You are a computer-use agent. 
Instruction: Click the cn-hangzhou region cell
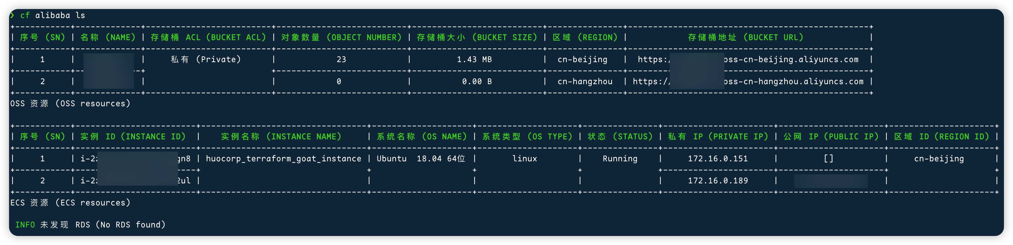pos(585,81)
